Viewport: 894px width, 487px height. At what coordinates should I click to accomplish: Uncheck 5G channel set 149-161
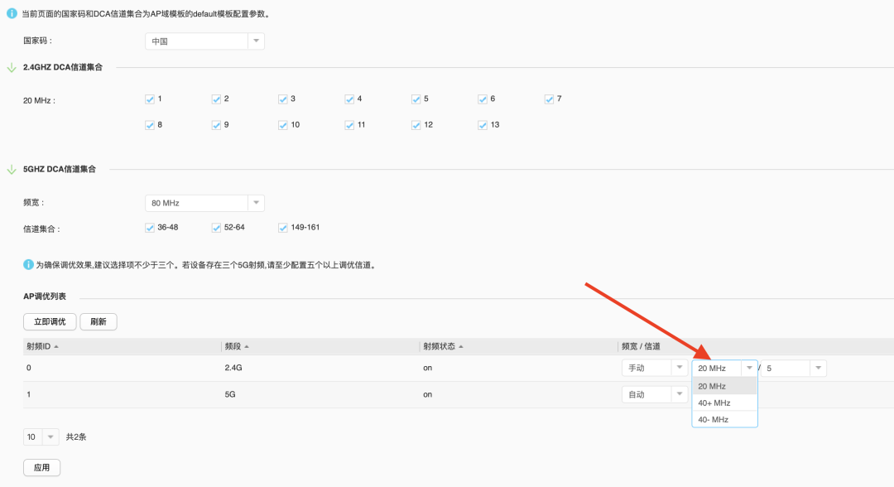[283, 228]
